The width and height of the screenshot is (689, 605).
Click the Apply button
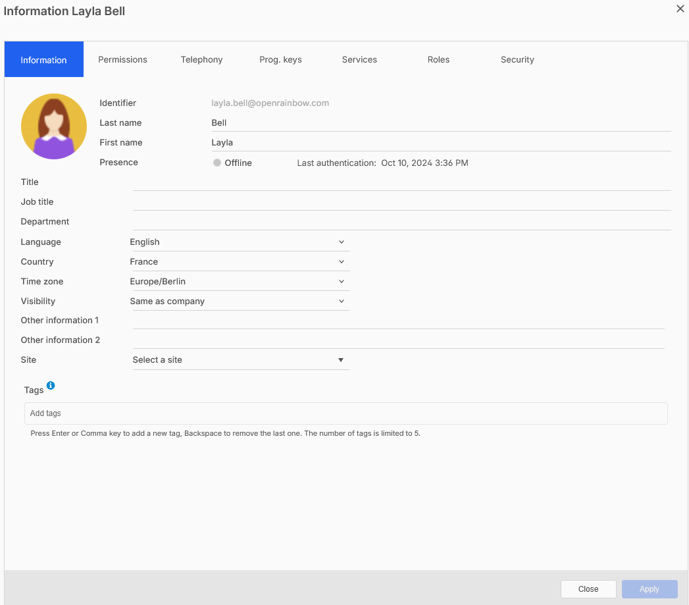click(x=649, y=589)
